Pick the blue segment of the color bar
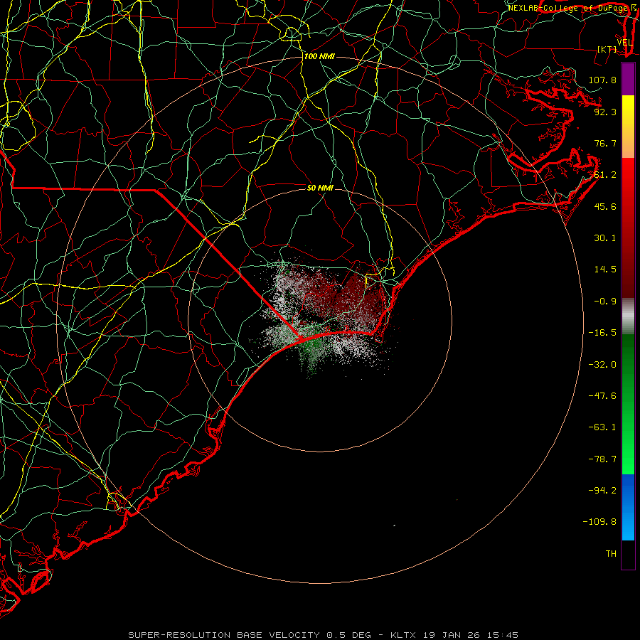This screenshot has height=640, width=640. tap(628, 507)
